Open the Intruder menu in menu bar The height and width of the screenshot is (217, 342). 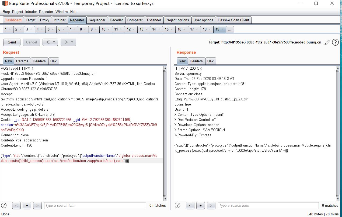(x=31, y=12)
